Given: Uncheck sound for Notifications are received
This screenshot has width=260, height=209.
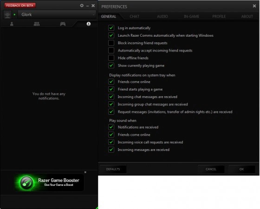Looking at the screenshot, I should [x=111, y=127].
